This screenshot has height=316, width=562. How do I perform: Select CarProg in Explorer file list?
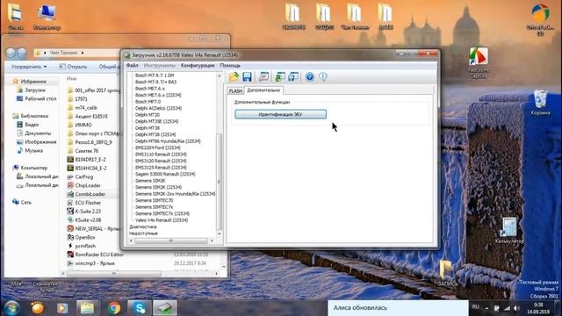coord(84,177)
